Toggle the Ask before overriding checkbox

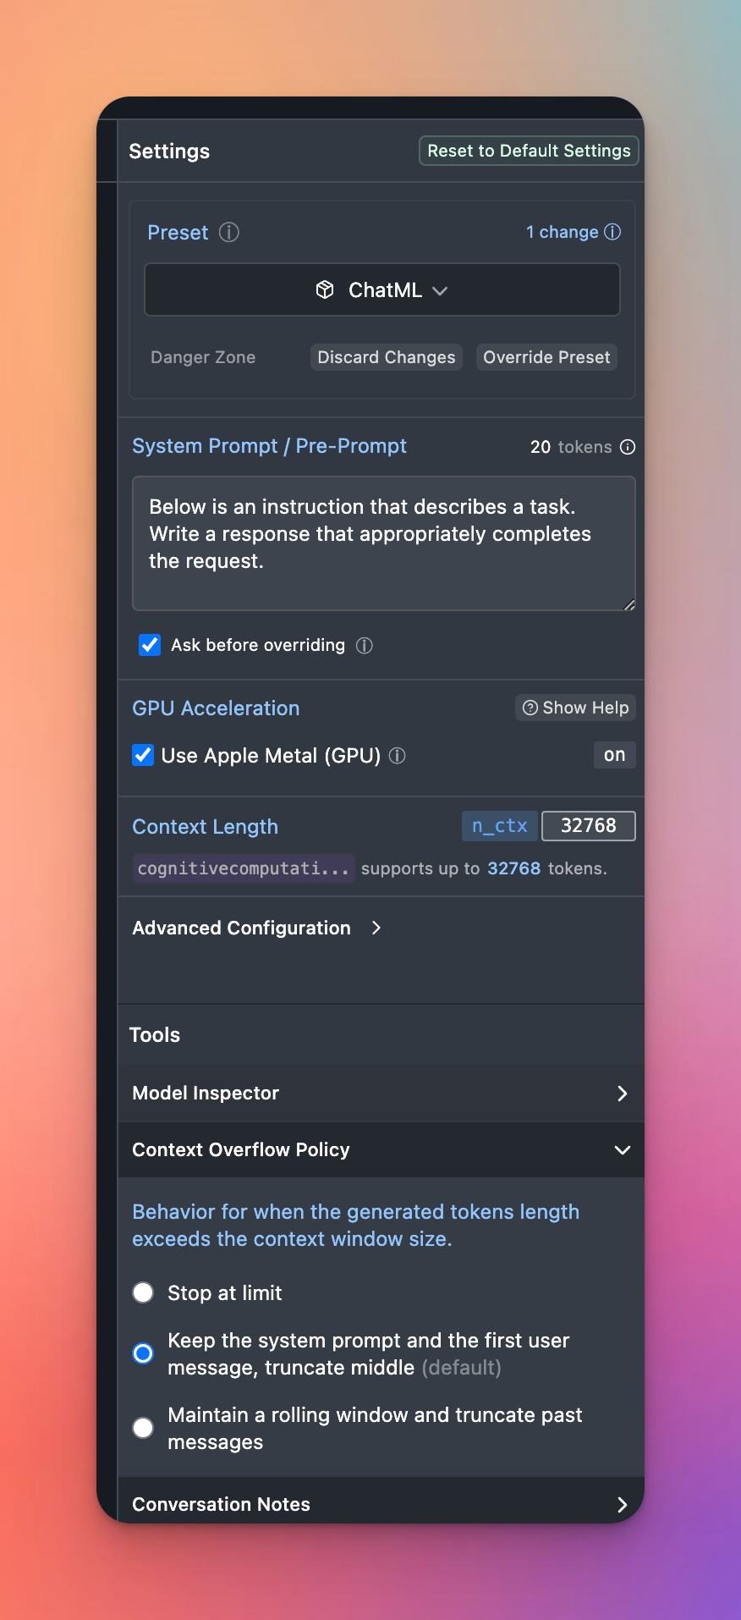(x=150, y=645)
